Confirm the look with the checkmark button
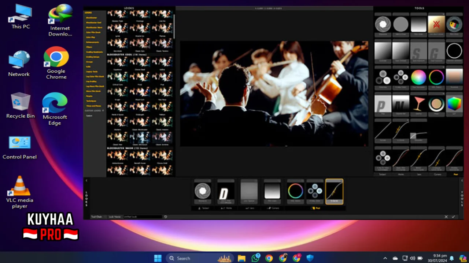The height and width of the screenshot is (263, 469). [x=453, y=217]
